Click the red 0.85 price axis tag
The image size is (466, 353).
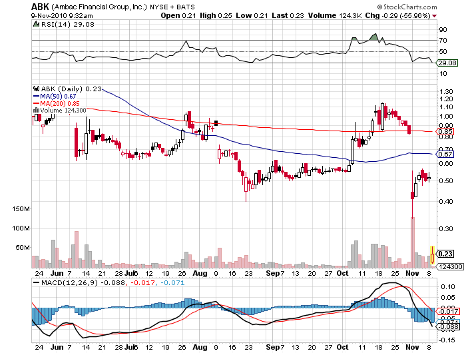pyautogui.click(x=445, y=131)
